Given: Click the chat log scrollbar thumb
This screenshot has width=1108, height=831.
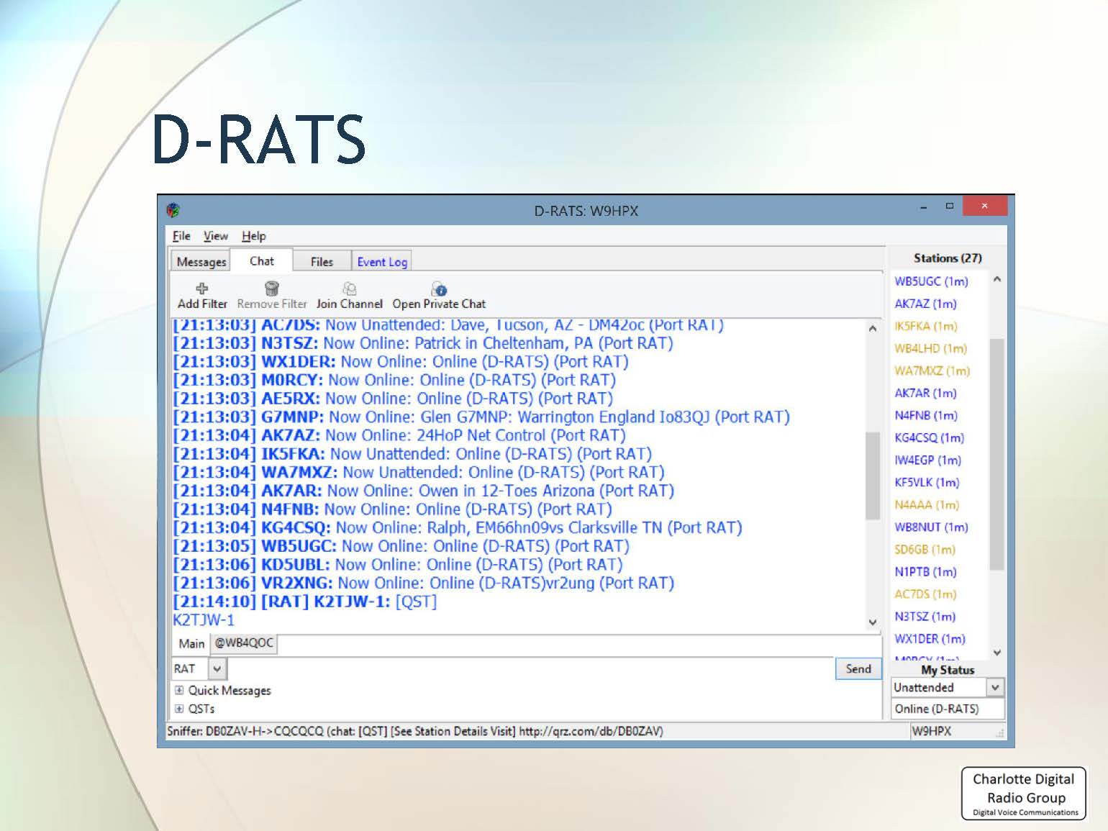Looking at the screenshot, I should coord(873,475).
